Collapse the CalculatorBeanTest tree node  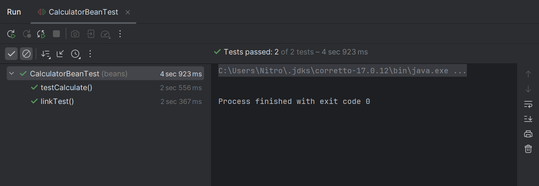click(x=11, y=74)
